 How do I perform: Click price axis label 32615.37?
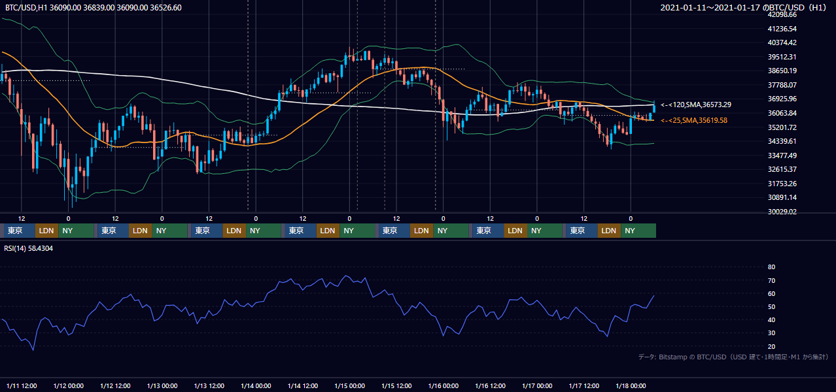[x=782, y=169]
